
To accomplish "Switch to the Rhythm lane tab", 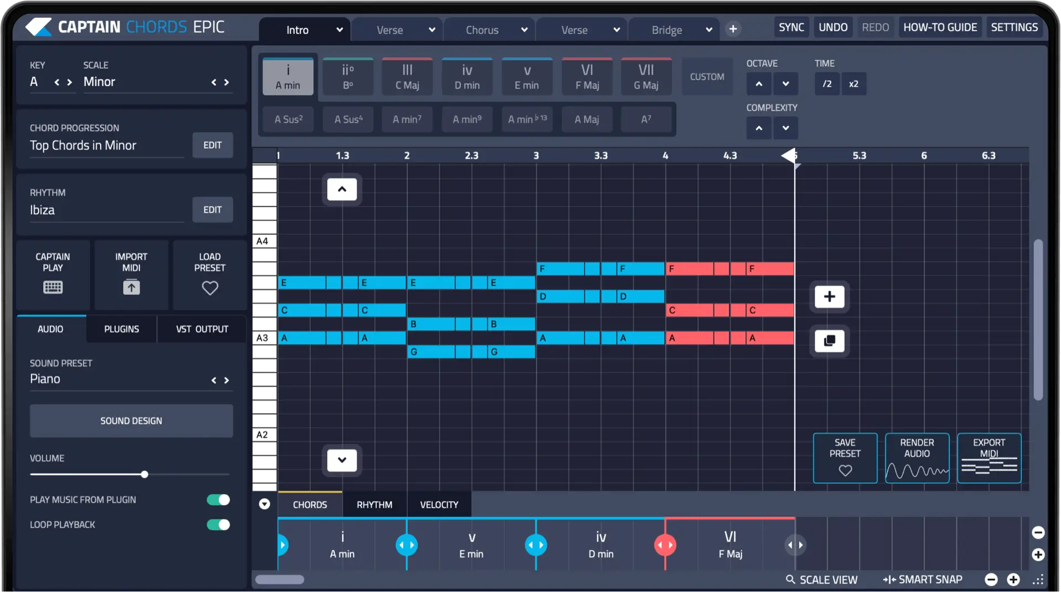I will (x=375, y=505).
